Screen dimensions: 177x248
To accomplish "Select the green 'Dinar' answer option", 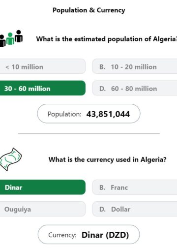I will tap(43, 187).
